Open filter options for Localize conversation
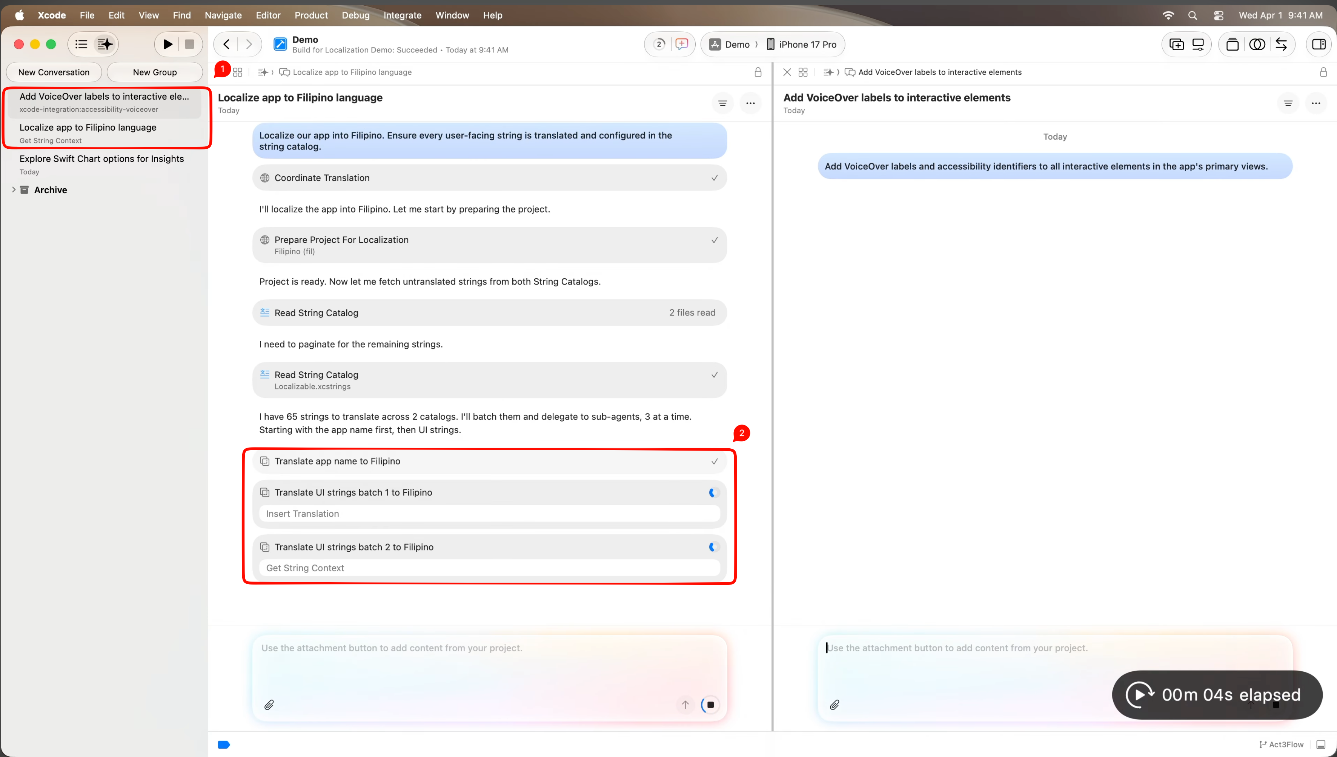 (722, 103)
